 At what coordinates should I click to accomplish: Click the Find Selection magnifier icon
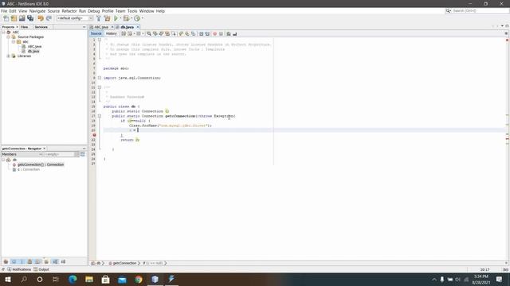click(x=149, y=33)
